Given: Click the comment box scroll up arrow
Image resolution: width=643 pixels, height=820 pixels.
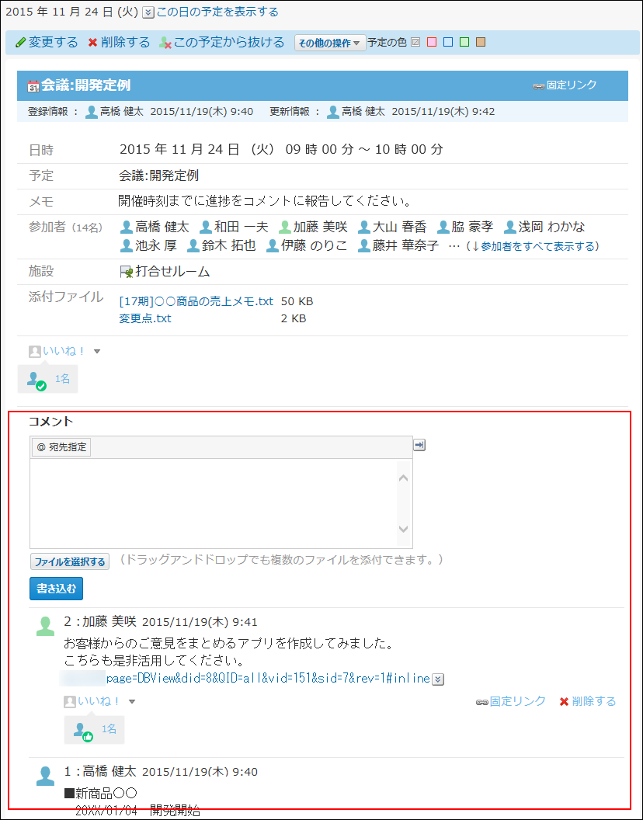Looking at the screenshot, I should pos(403,478).
